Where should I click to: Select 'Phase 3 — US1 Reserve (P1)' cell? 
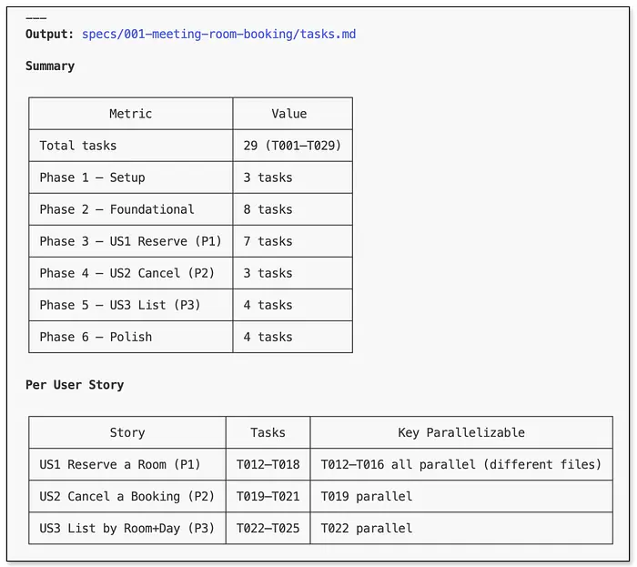(130, 241)
